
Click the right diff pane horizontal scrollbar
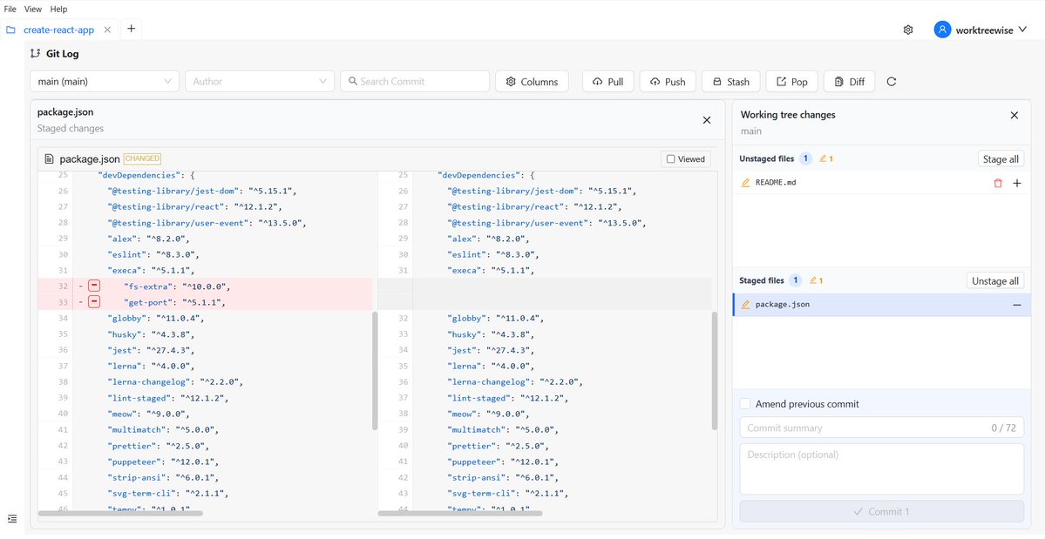pyautogui.click(x=460, y=513)
